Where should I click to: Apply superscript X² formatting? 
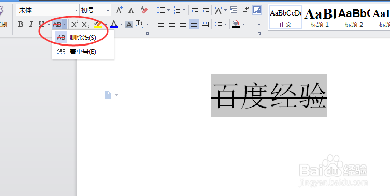(x=75, y=24)
